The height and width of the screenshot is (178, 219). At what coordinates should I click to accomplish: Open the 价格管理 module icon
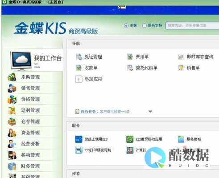pyautogui.click(x=12, y=99)
